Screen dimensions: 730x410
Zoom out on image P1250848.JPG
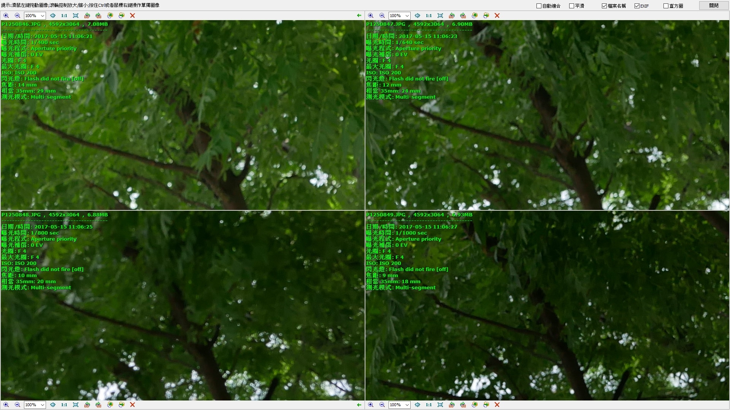tap(17, 405)
